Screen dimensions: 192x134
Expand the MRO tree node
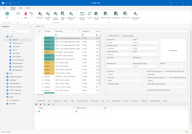pyautogui.click(x=4, y=73)
